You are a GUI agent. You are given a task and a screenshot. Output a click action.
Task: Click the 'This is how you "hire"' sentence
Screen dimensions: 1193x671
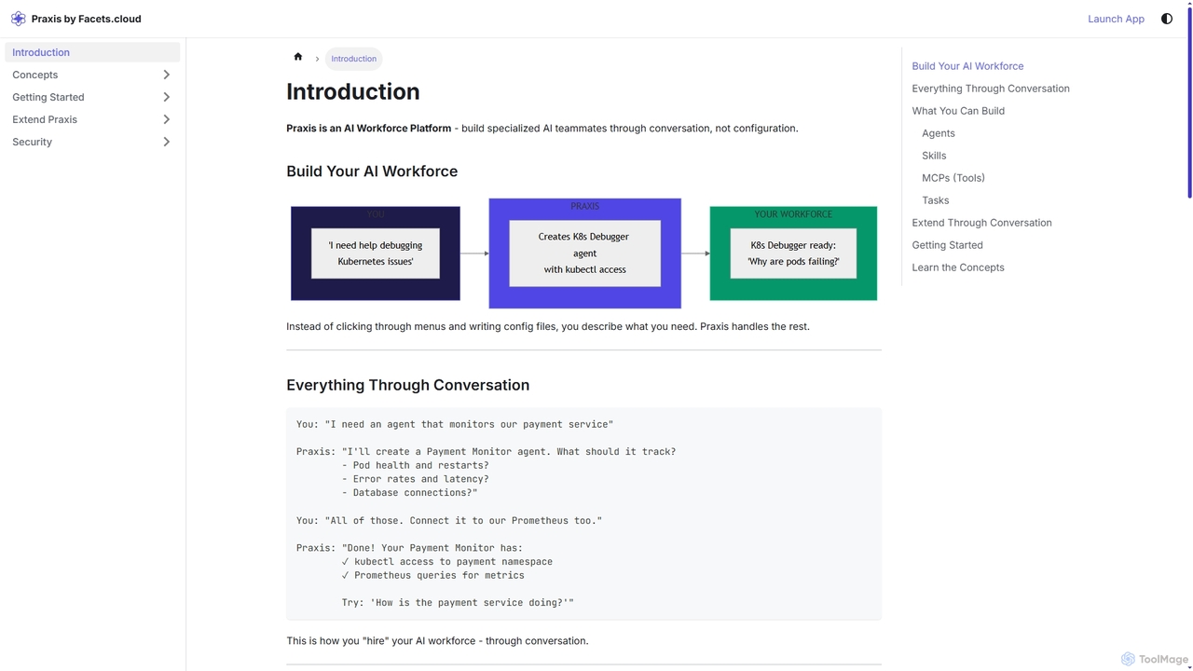437,641
